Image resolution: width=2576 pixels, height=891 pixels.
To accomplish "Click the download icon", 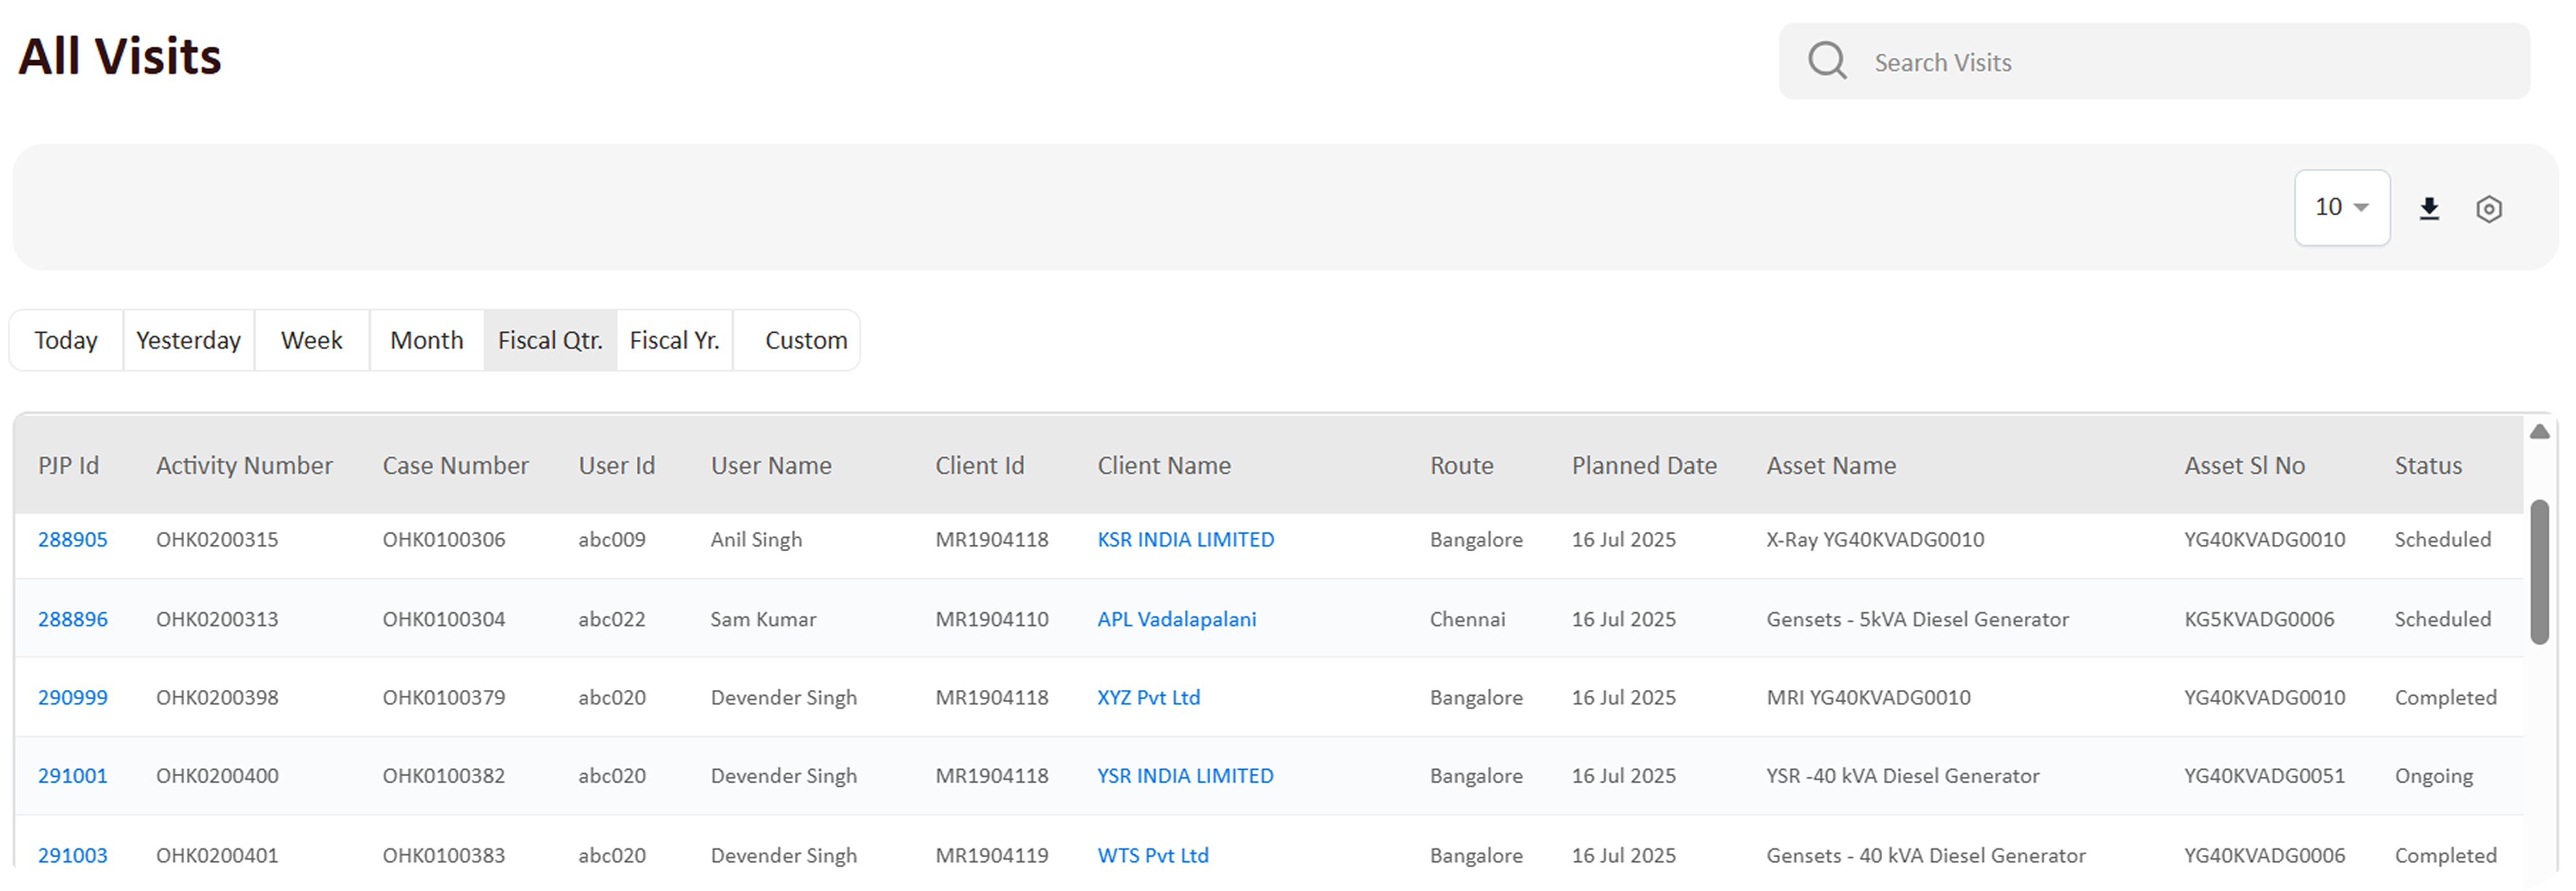I will (2429, 208).
